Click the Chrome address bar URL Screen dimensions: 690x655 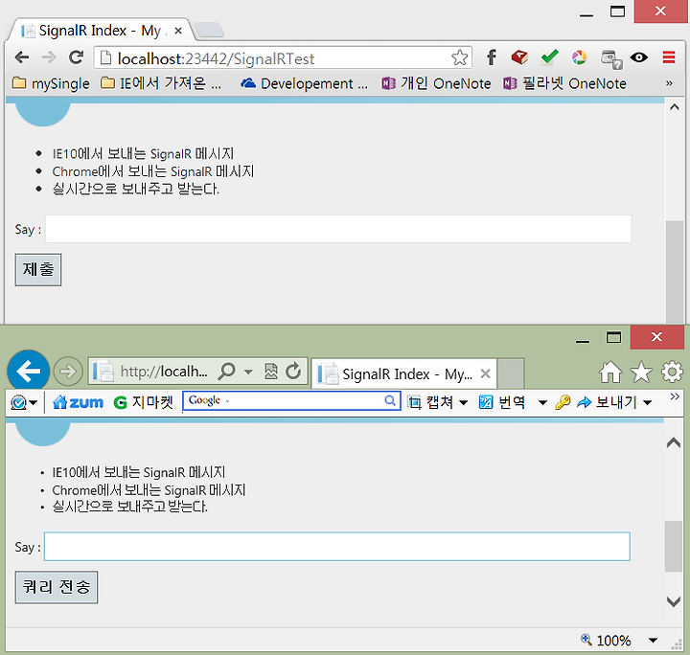pyautogui.click(x=216, y=58)
